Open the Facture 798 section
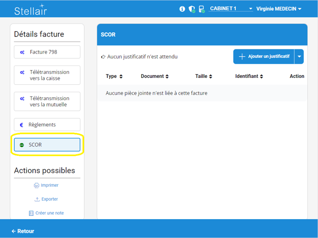The height and width of the screenshot is (238, 318). [x=47, y=52]
